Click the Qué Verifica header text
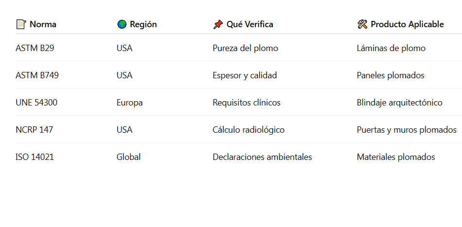Screen dimensions: 462x227 [249, 24]
